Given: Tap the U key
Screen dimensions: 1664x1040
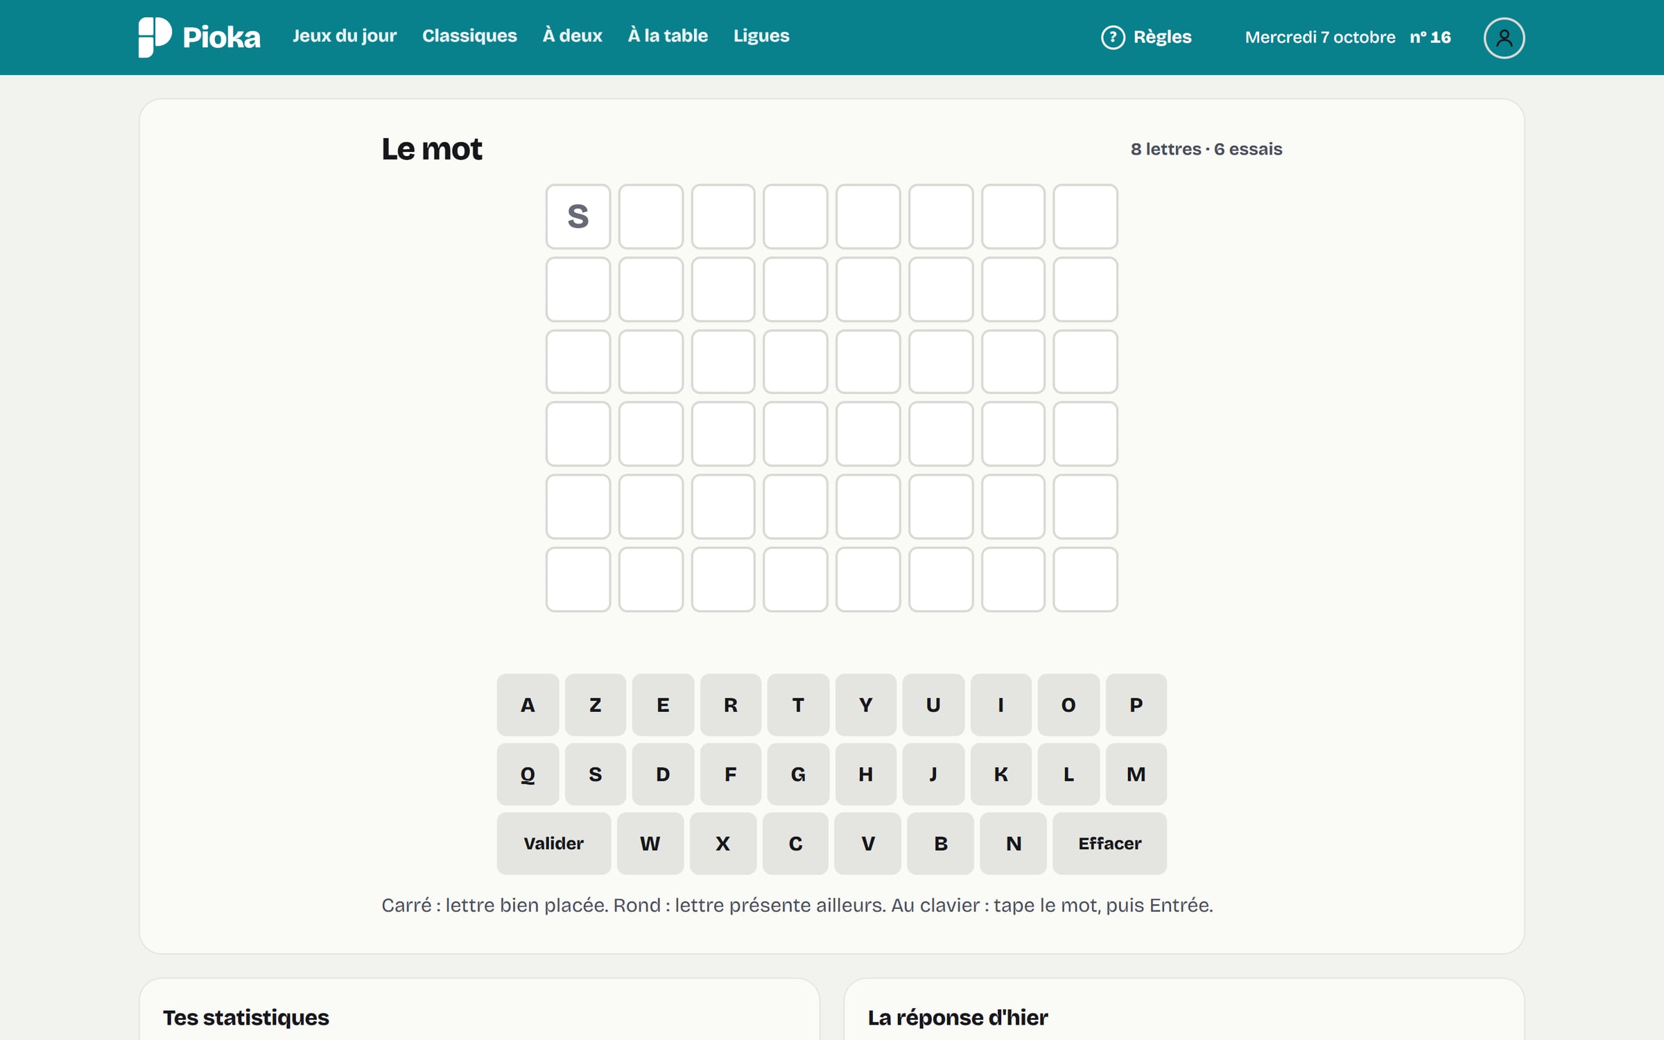Looking at the screenshot, I should (933, 704).
